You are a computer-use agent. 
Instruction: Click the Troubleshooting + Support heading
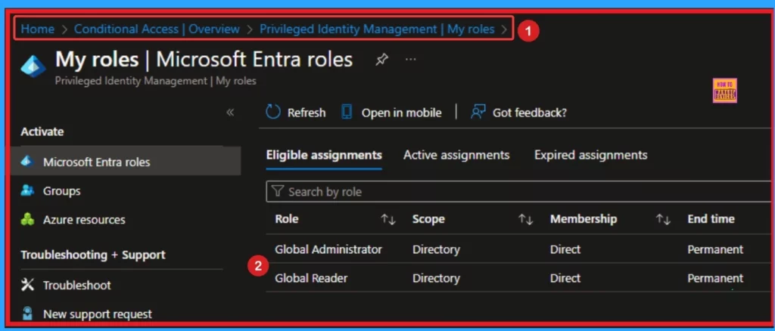[x=93, y=255]
